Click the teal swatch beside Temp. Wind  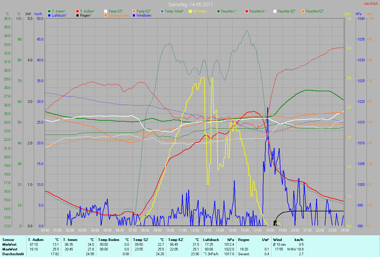pyautogui.click(x=162, y=11)
